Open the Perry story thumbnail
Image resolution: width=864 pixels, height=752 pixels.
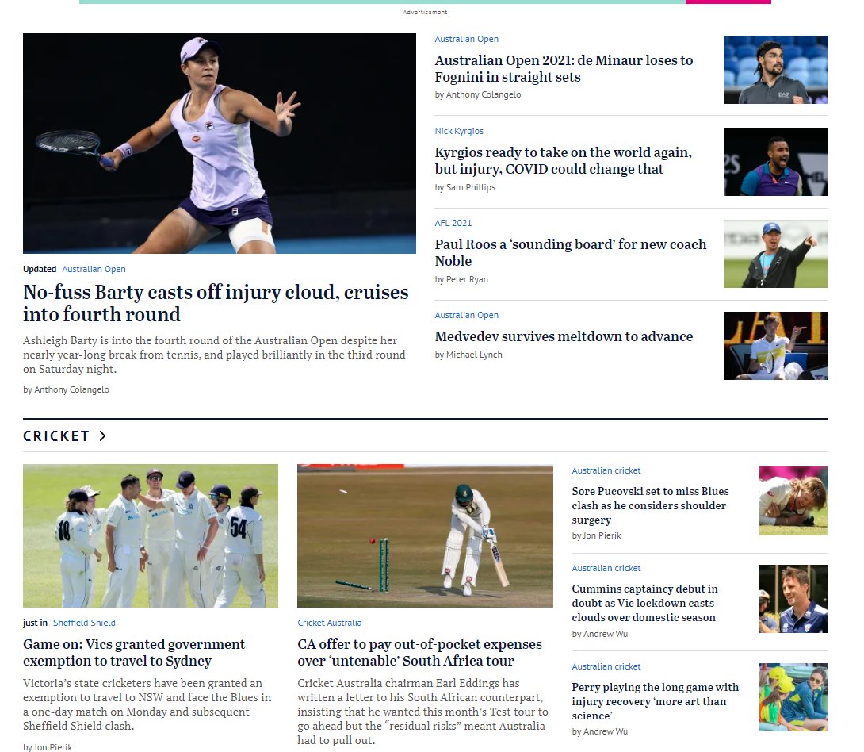[793, 697]
